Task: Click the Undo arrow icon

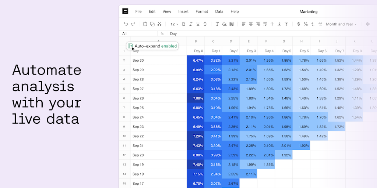Action: pyautogui.click(x=126, y=24)
